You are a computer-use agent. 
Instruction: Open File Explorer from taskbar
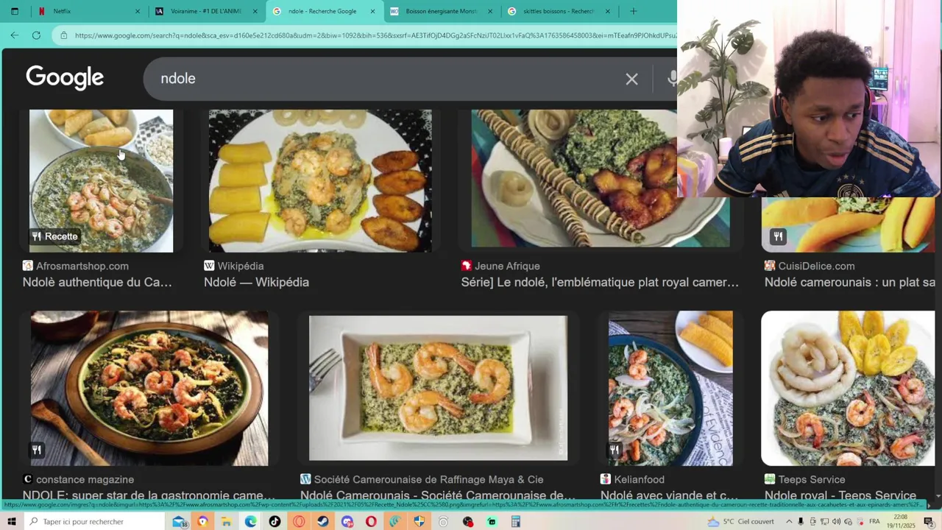(227, 522)
